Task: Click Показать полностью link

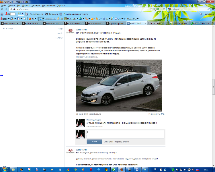Action: point(87,57)
